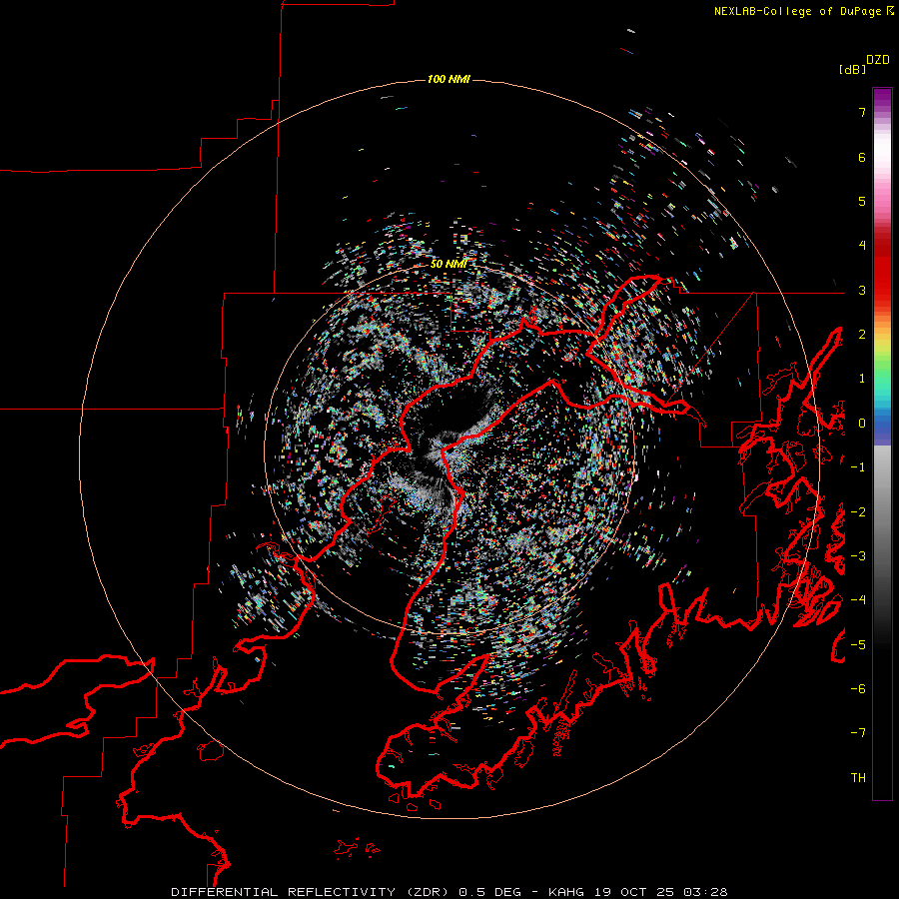899x899 pixels.
Task: Click the -5 dB tick label
Action: [x=858, y=644]
